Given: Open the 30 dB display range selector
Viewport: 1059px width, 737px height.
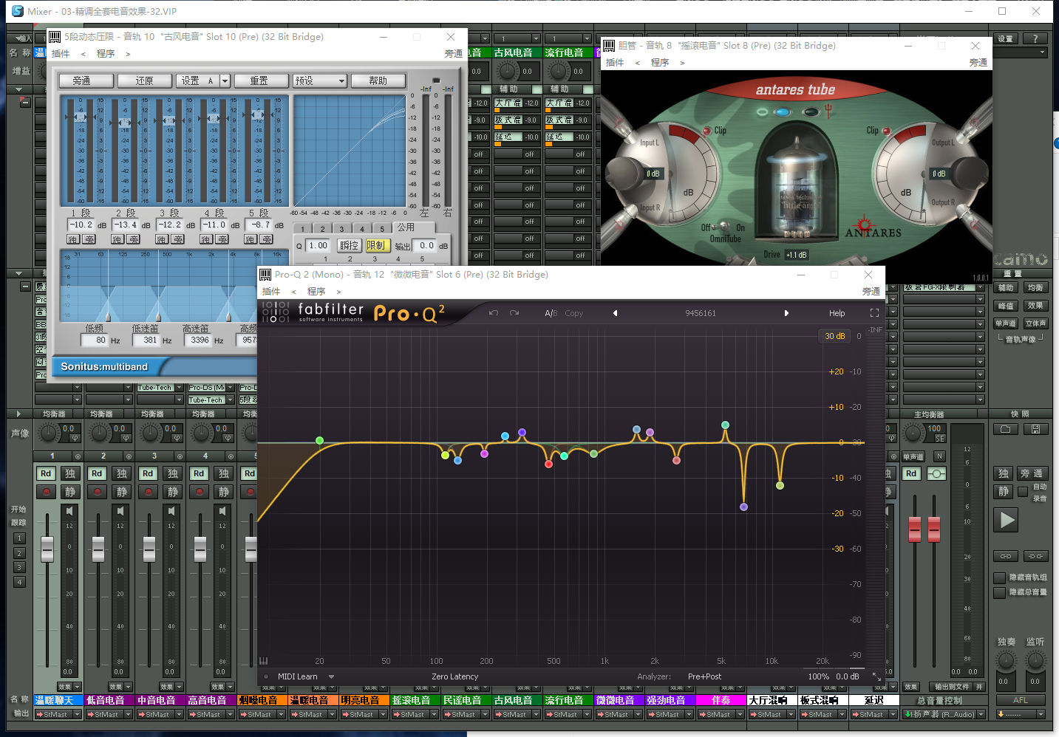Looking at the screenshot, I should pos(835,336).
